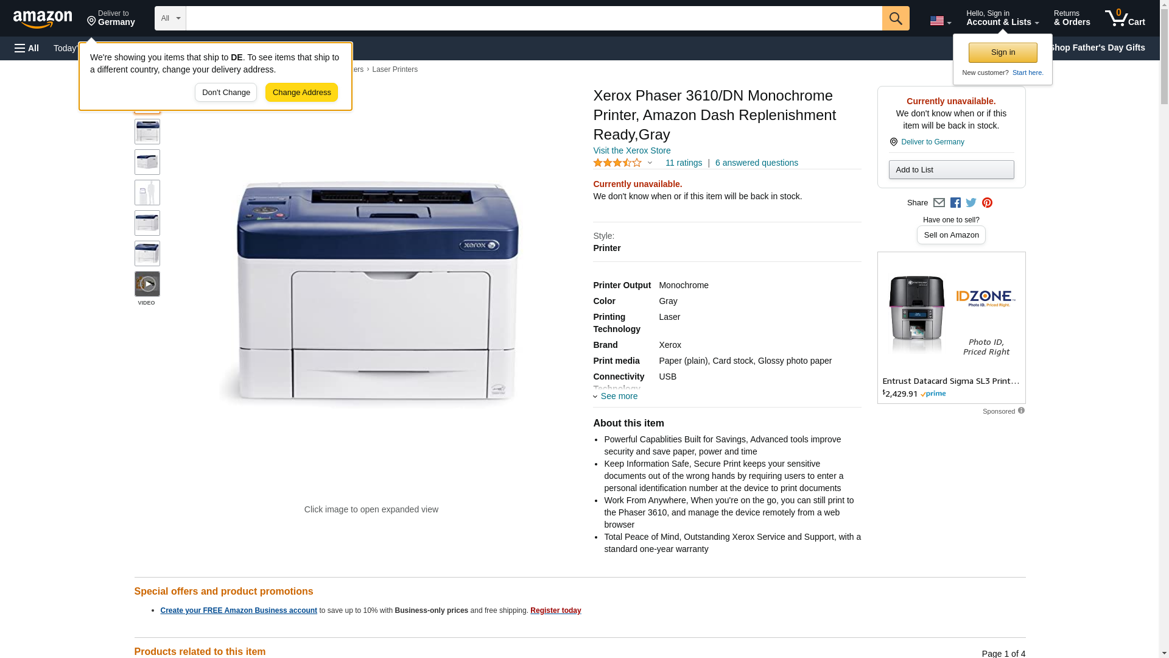The width and height of the screenshot is (1169, 658).
Task: Open the 6 answered questions link
Action: (x=756, y=163)
